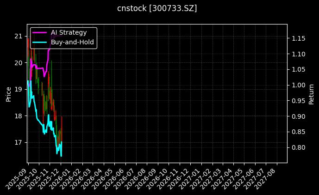Click the 2026-10 date label
Image resolution: width=319 pixels, height=195 pixels.
pos(157,179)
